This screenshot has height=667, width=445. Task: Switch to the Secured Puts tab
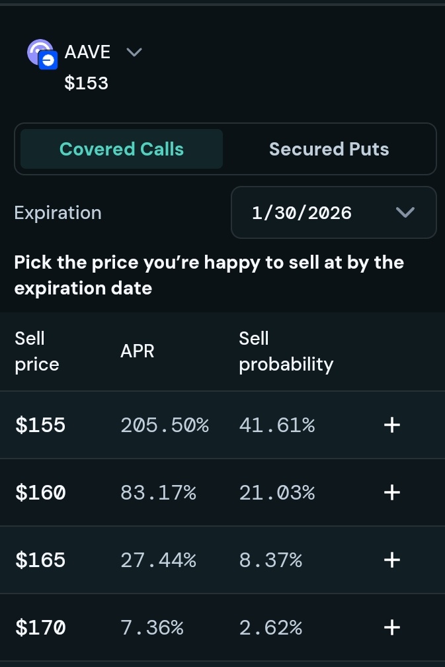(x=329, y=149)
